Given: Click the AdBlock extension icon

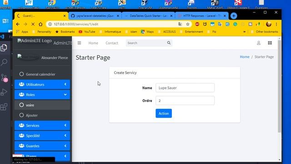Looking at the screenshot, I should pos(197,24).
